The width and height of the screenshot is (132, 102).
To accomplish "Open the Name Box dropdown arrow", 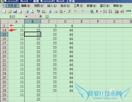I will tap(26, 17).
